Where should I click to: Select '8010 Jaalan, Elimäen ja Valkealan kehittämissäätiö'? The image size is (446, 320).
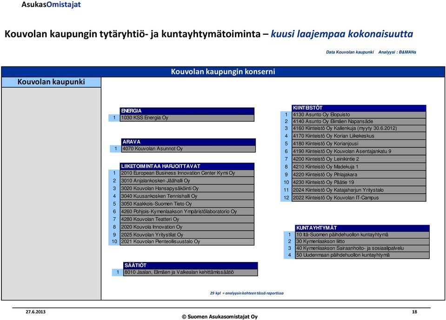[x=190, y=272]
